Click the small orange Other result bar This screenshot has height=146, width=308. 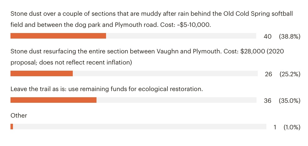(x=12, y=127)
